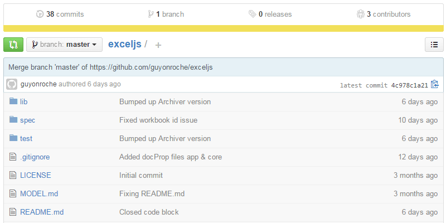Open the LICENSE file
The image size is (446, 223).
tap(35, 175)
